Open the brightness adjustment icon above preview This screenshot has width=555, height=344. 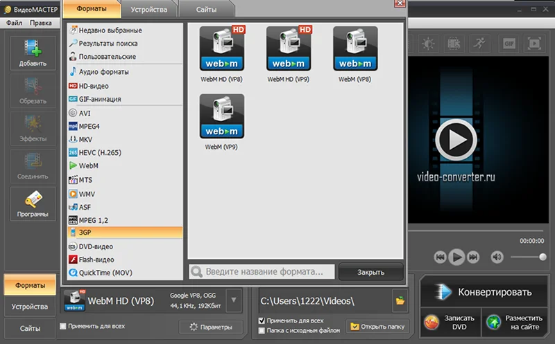tap(428, 44)
